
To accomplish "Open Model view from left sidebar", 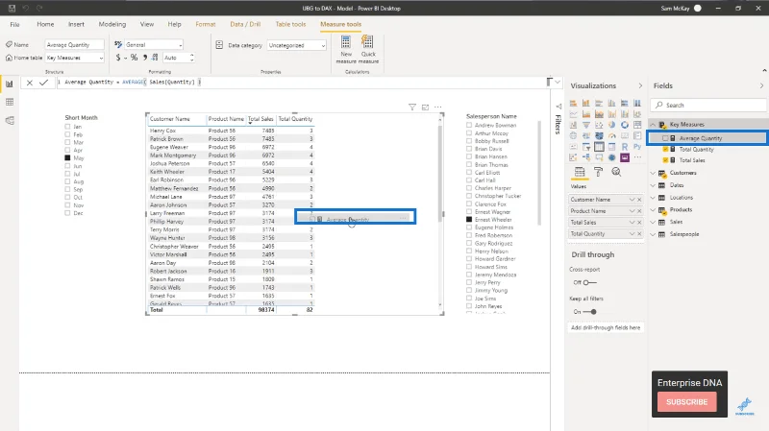I will [x=10, y=121].
